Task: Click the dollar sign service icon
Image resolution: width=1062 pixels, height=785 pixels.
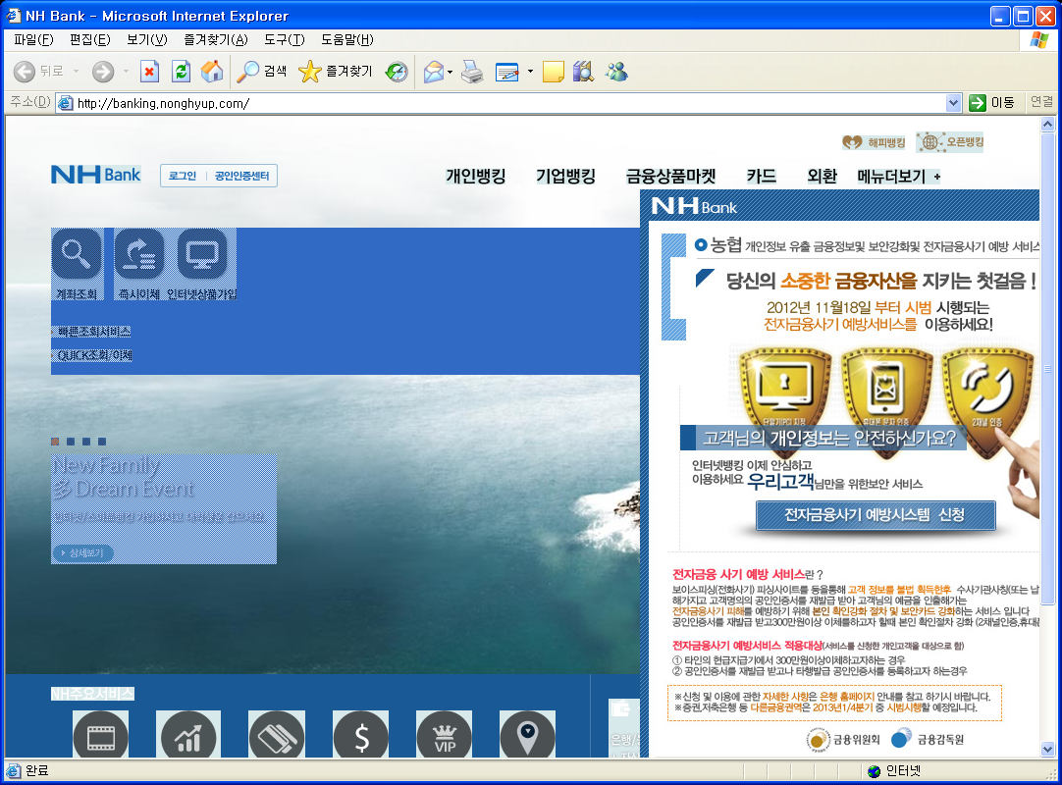Action: 361,735
